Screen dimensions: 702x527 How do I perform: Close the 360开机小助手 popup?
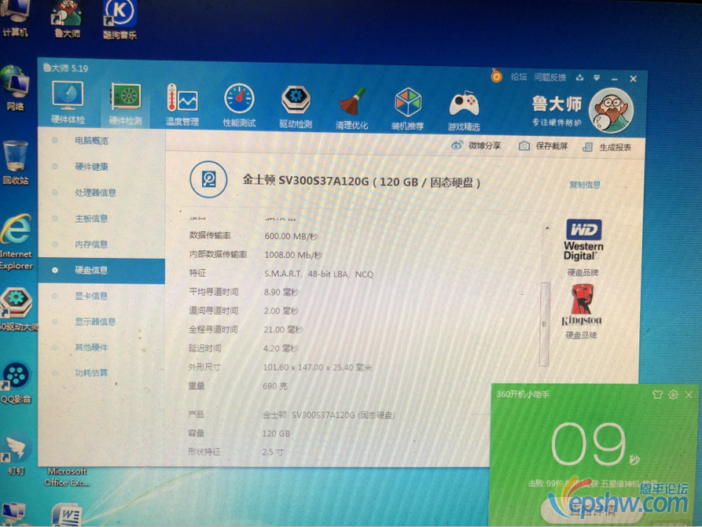pyautogui.click(x=689, y=394)
